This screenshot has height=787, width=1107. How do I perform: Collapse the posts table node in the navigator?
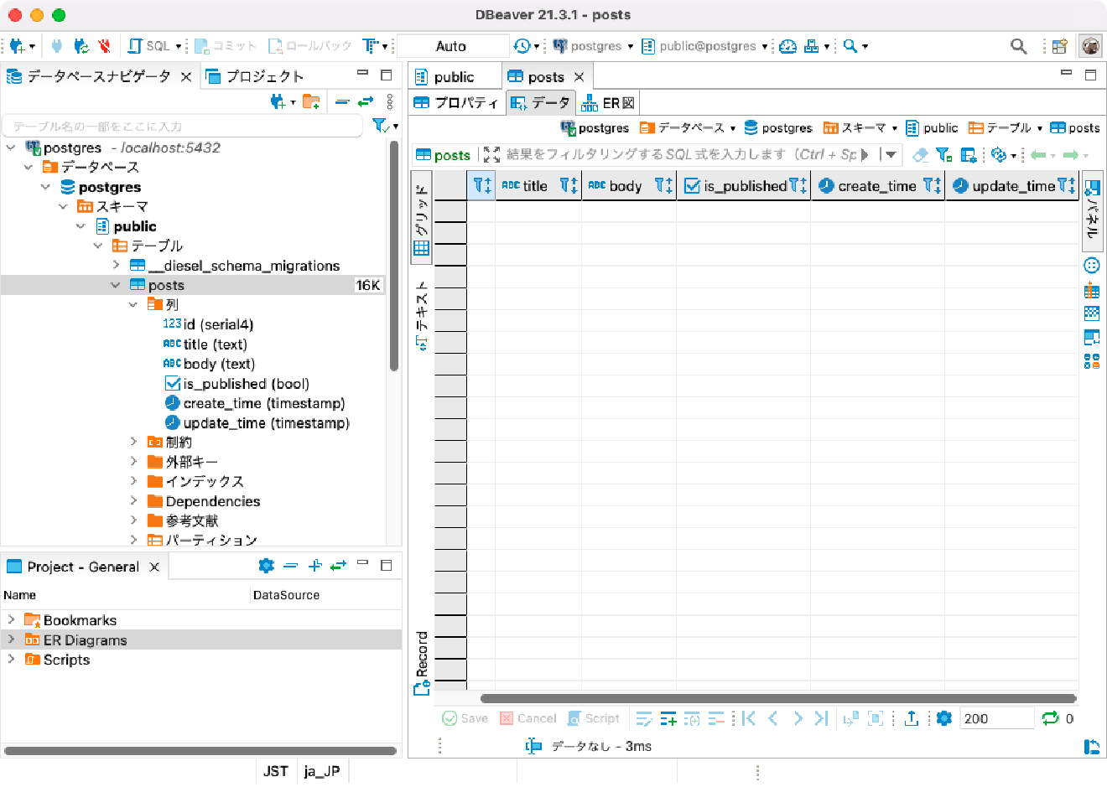pyautogui.click(x=116, y=285)
